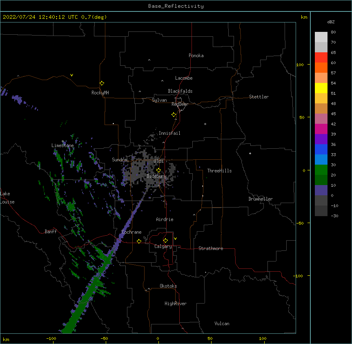352x344 pixels.
Task: Select the red 60-65 dBZ legend swatch
Action: [x=321, y=57]
